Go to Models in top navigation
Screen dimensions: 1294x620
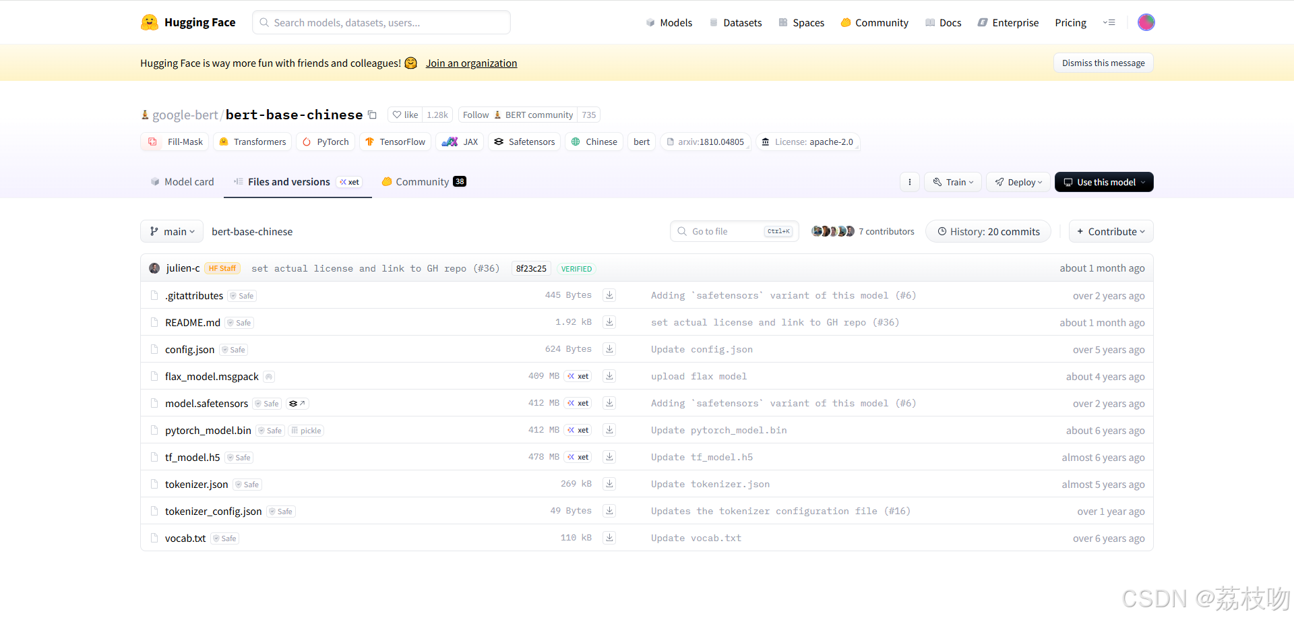(669, 22)
